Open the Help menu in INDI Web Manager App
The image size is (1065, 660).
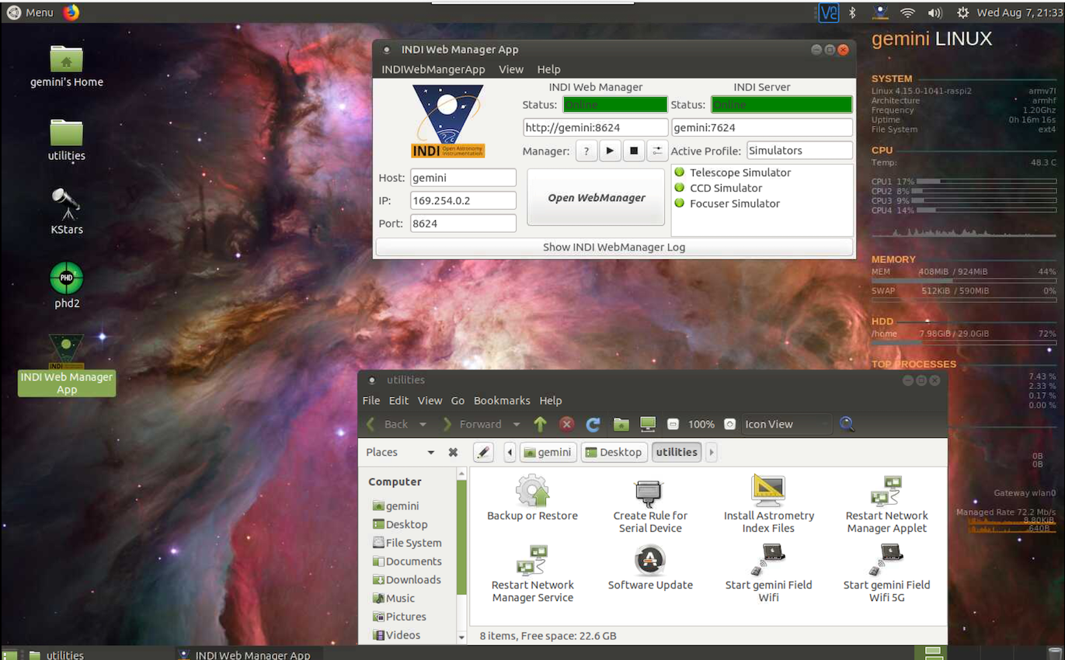548,69
